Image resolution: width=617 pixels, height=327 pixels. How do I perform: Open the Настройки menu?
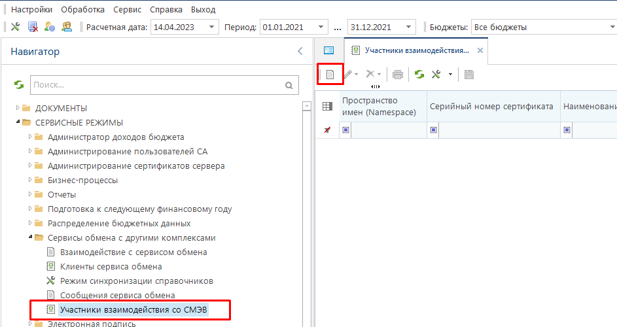click(31, 9)
